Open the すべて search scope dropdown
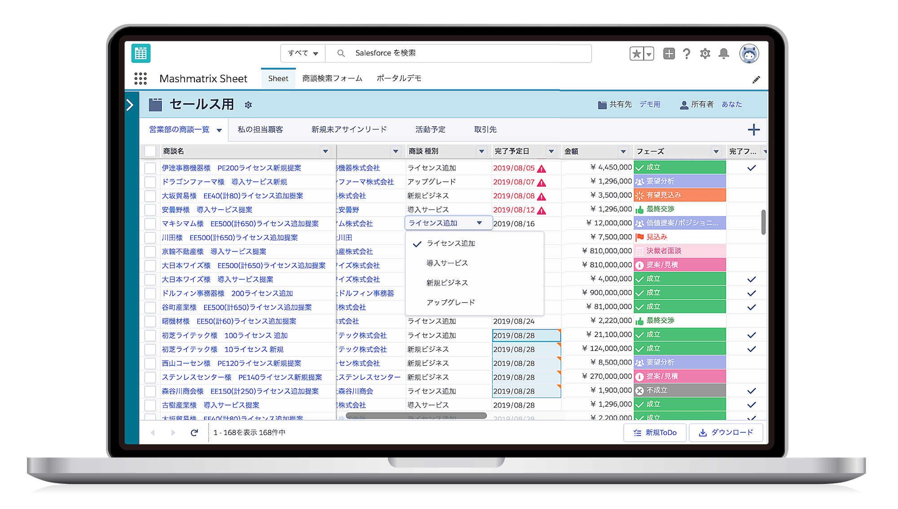 (x=303, y=53)
